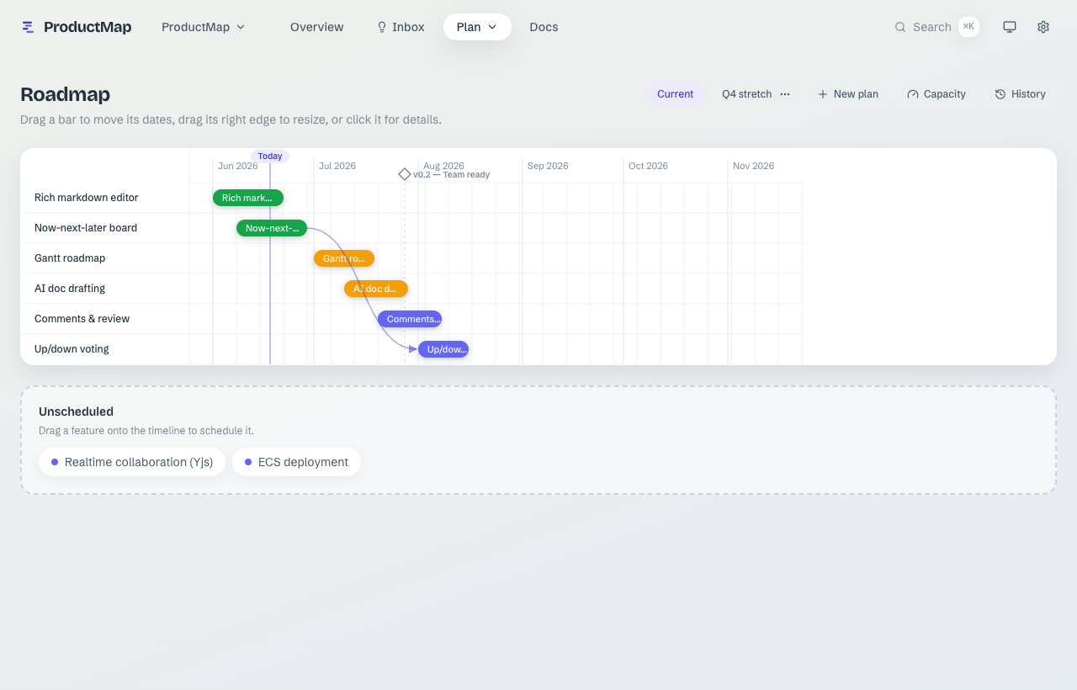Click the Unscheduled section heading
The width and height of the screenshot is (1077, 690).
pyautogui.click(x=76, y=411)
